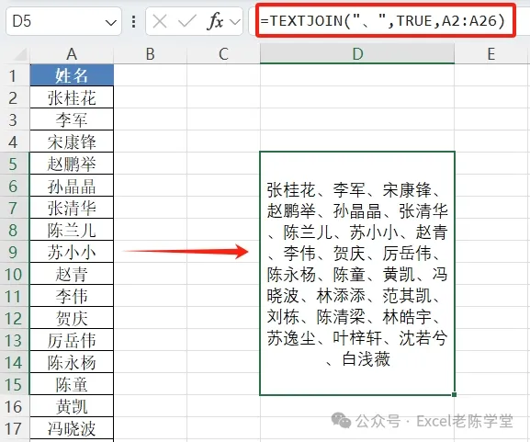Select cell containing 冯晓波
The width and height of the screenshot is (530, 442).
coord(72,428)
